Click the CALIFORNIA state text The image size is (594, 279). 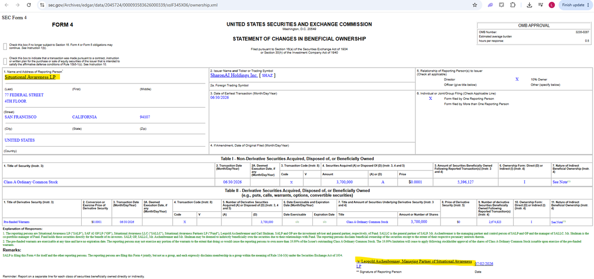tap(84, 117)
